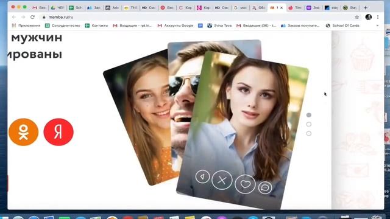Select the third slide indicator dot
The image size is (390, 219).
tap(309, 133)
